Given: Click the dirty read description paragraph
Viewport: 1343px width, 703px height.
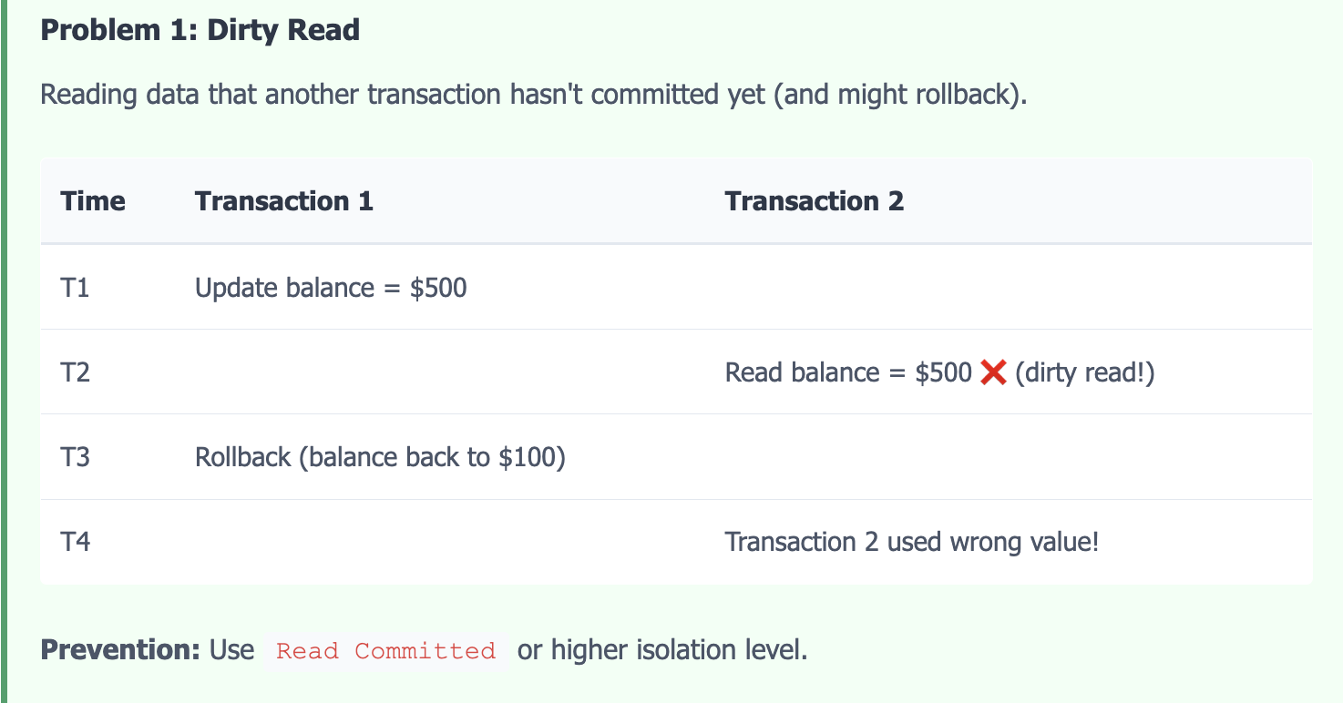Looking at the screenshot, I should pyautogui.click(x=534, y=94).
